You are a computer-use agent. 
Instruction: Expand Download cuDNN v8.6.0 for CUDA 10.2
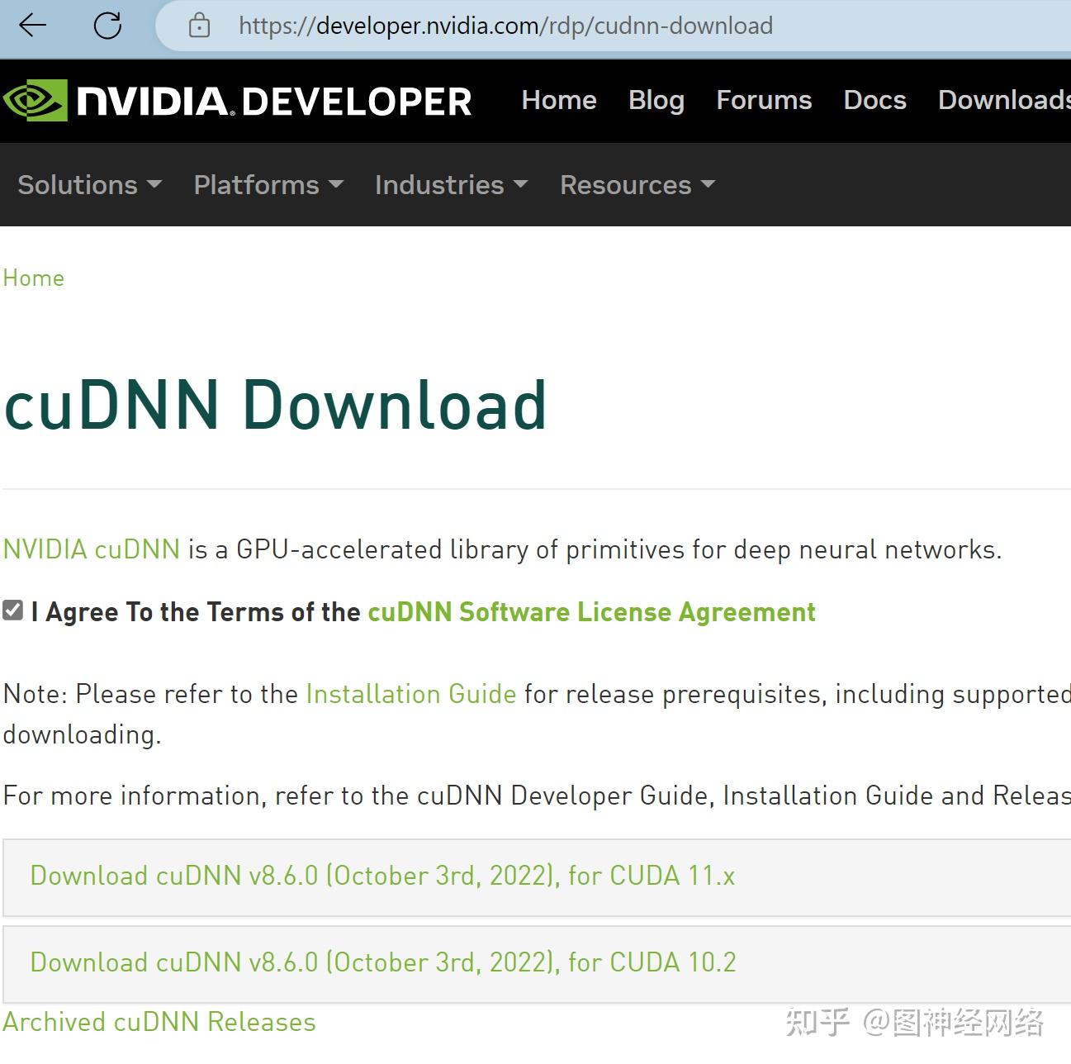click(x=382, y=963)
